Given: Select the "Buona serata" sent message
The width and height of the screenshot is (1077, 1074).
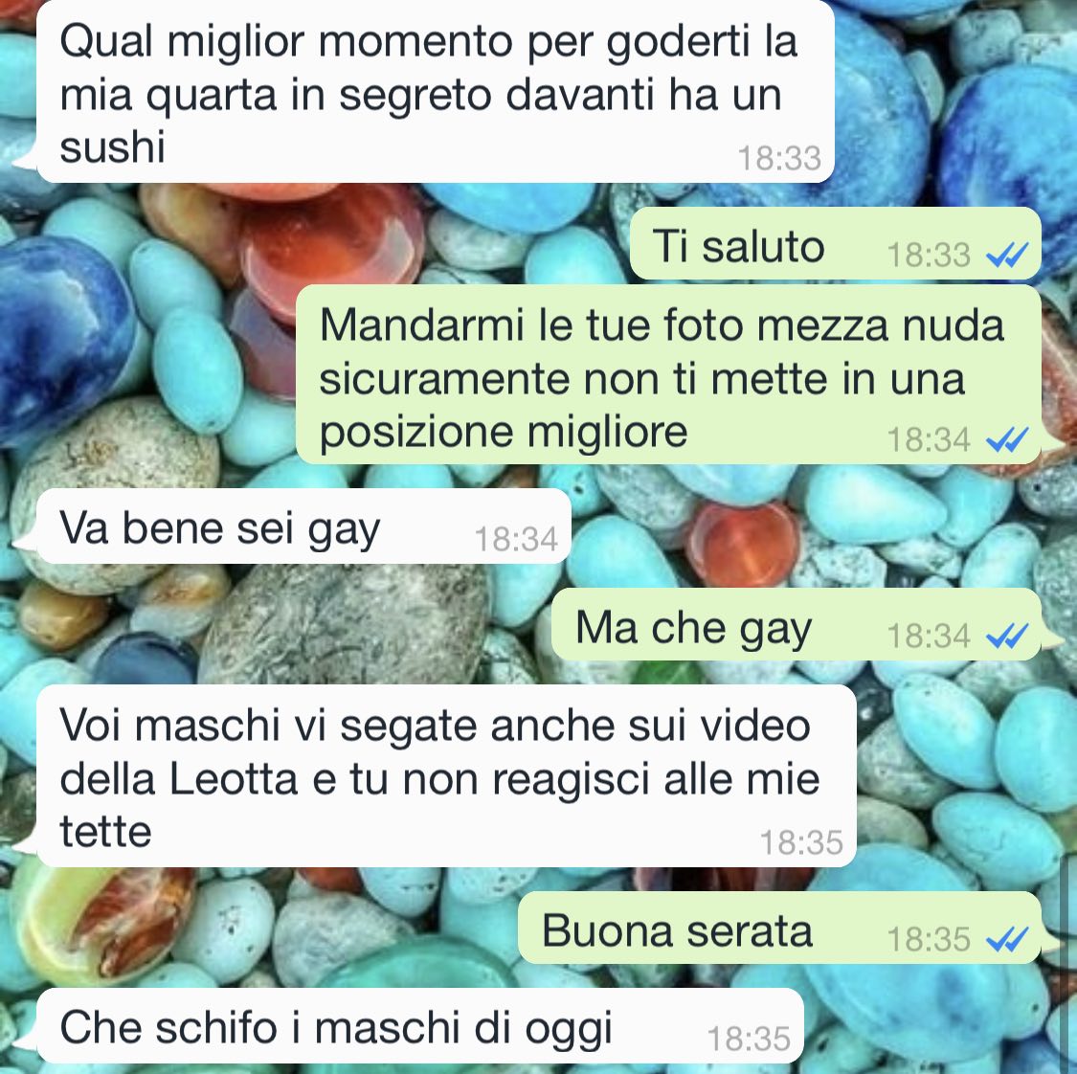Looking at the screenshot, I should point(779,929).
